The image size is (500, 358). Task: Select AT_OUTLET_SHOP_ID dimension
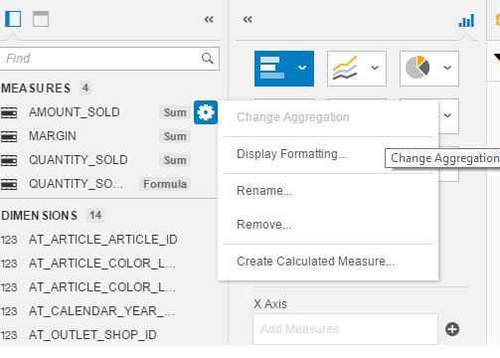(92, 335)
